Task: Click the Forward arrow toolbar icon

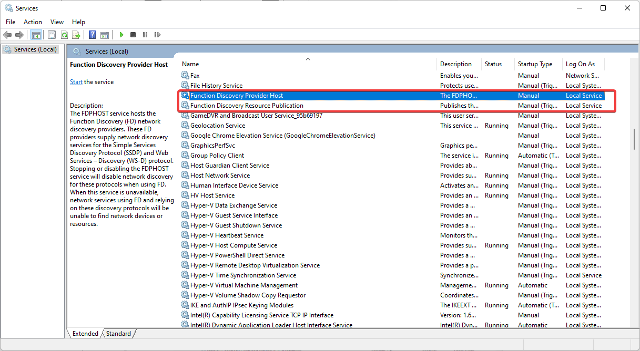Action: 19,35
